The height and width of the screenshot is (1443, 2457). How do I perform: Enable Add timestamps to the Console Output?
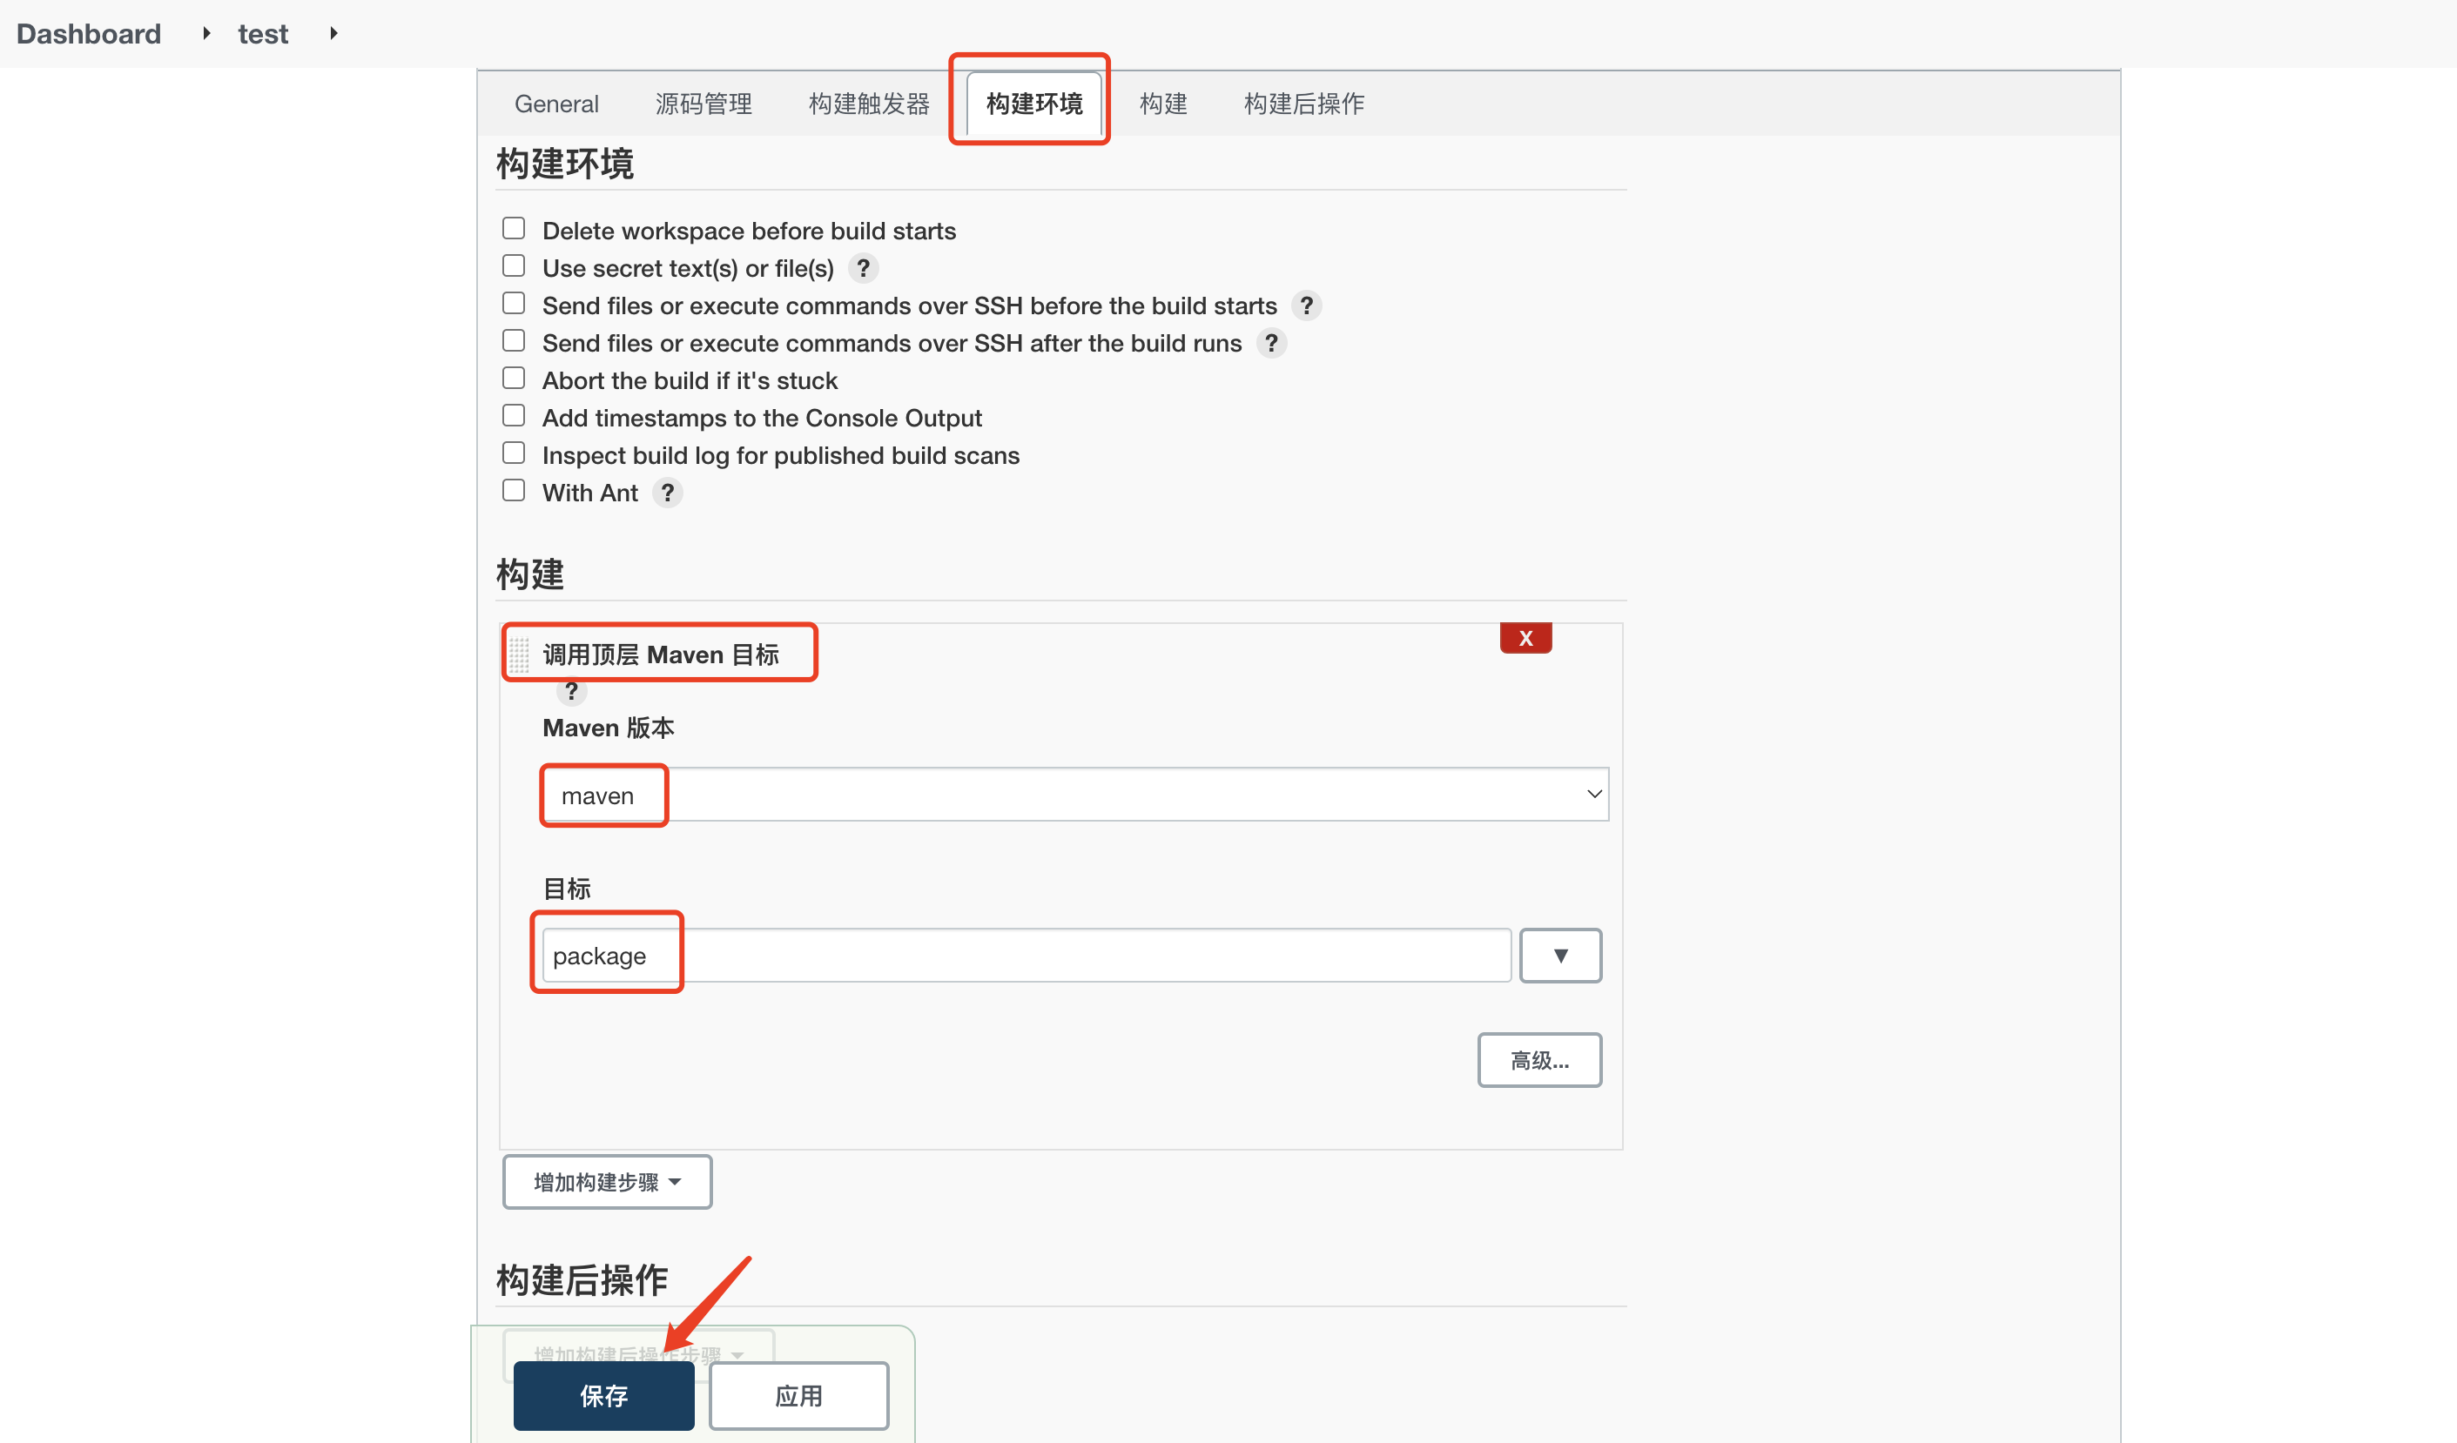point(514,416)
